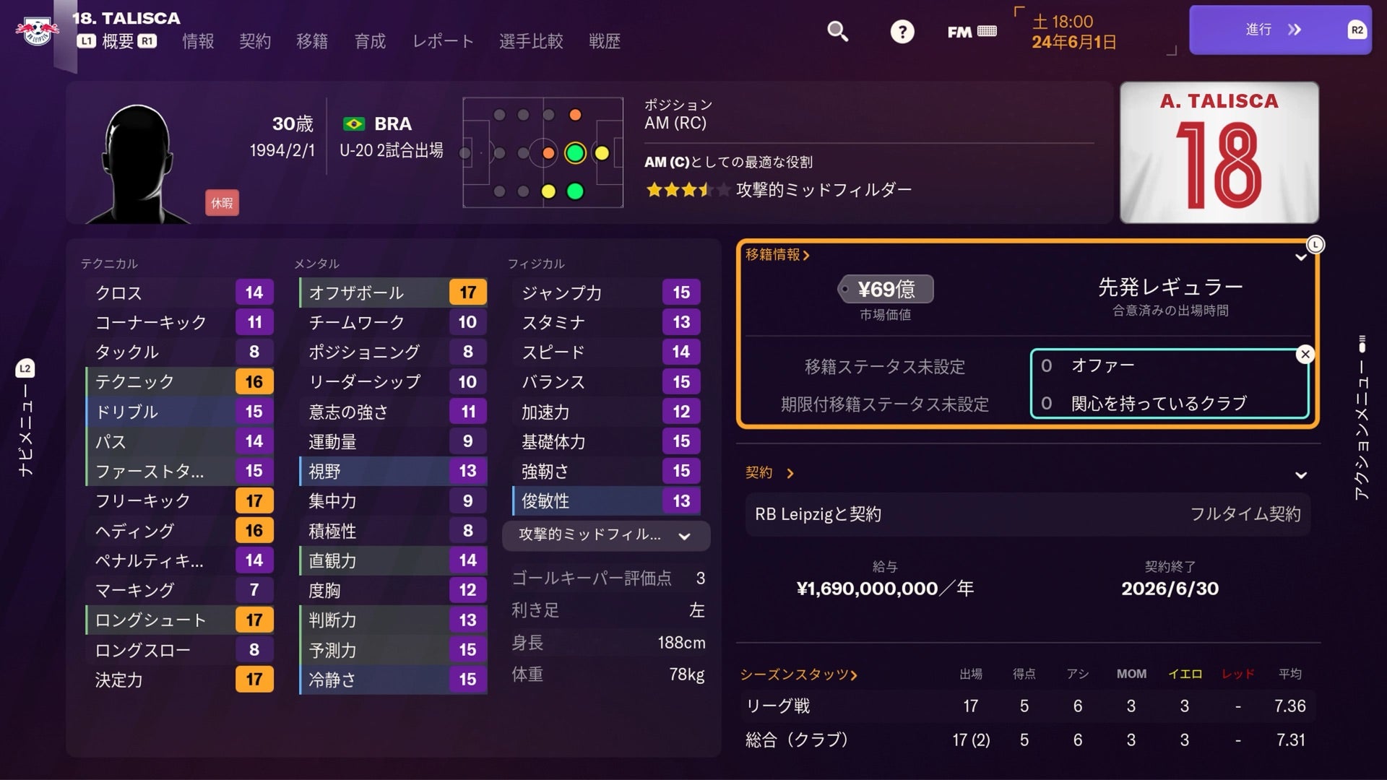Click the circled L prompt on the transfer panel
The image size is (1387, 780).
1316,245
